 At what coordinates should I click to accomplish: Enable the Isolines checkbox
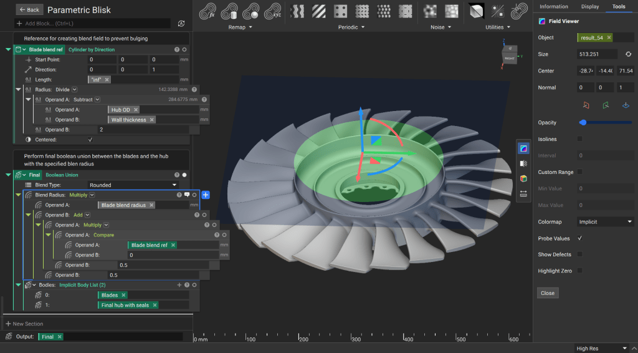pos(580,139)
